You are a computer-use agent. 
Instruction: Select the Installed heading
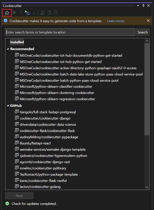(x=17, y=42)
